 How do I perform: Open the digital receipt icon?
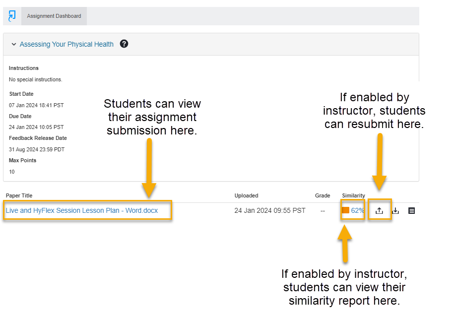click(x=411, y=210)
